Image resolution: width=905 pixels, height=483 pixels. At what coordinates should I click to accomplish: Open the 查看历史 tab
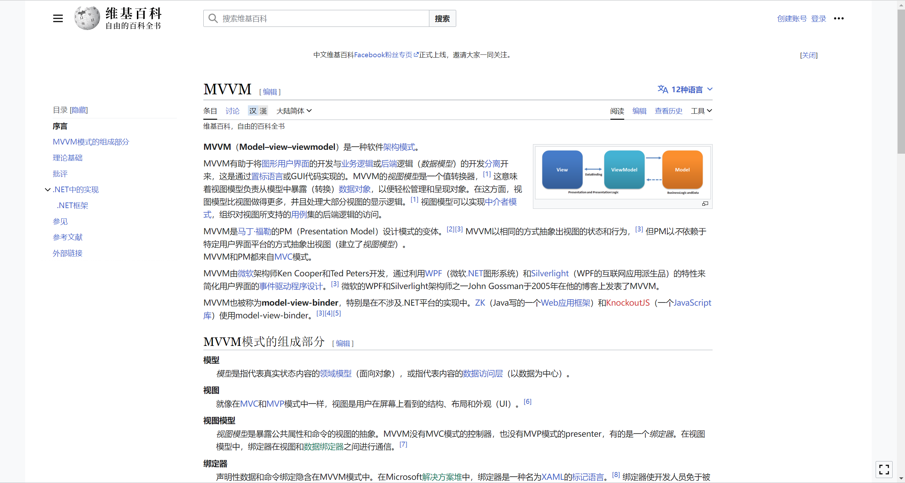pyautogui.click(x=668, y=111)
